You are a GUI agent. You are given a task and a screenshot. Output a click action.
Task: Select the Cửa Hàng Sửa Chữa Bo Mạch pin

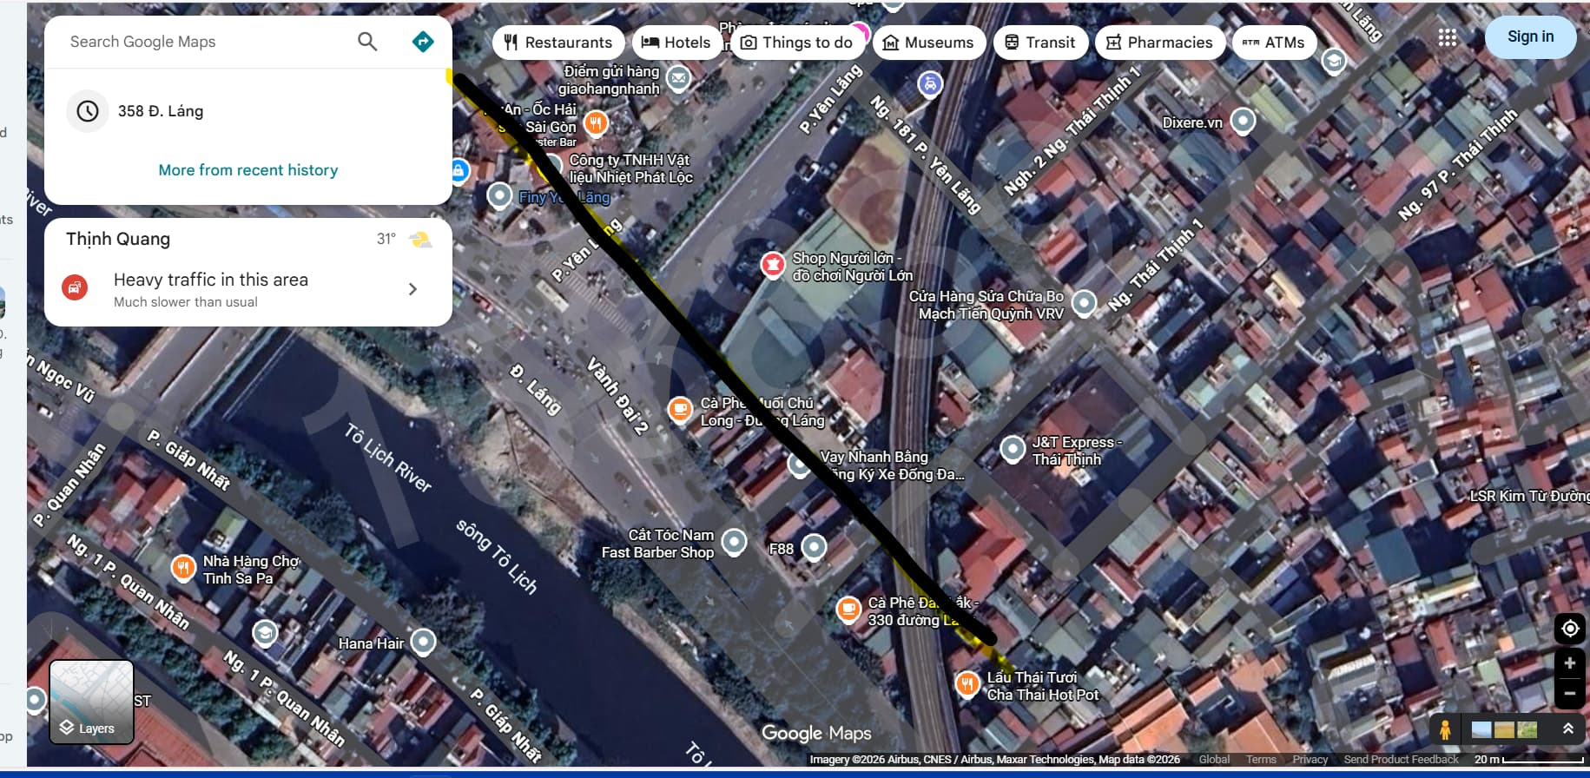point(1084,303)
